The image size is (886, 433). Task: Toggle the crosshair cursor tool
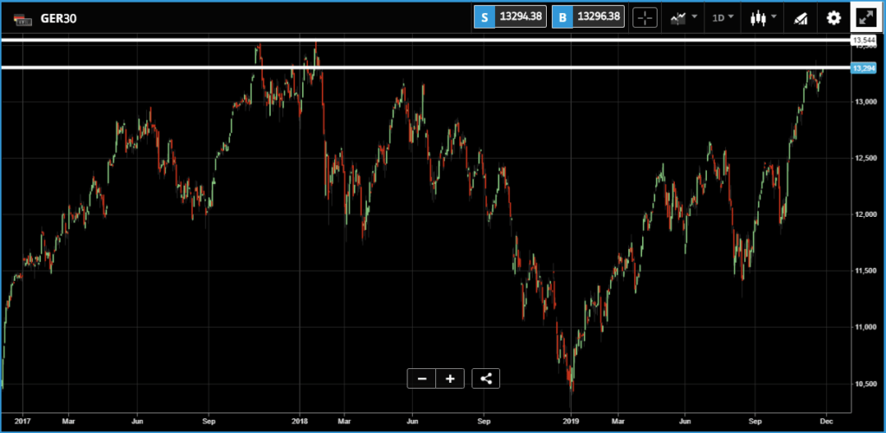pos(645,17)
